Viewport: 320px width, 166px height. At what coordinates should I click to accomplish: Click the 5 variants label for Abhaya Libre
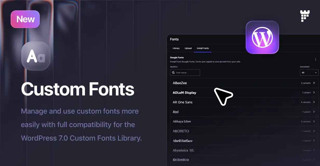(x=306, y=121)
